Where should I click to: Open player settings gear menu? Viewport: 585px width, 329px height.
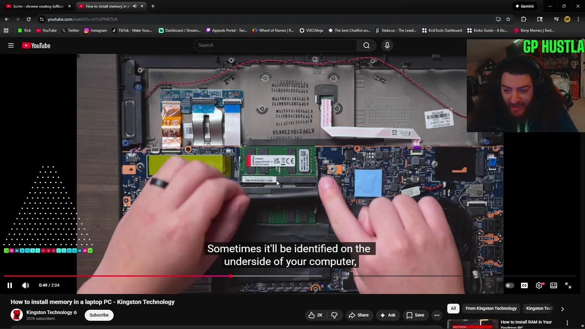(x=539, y=286)
